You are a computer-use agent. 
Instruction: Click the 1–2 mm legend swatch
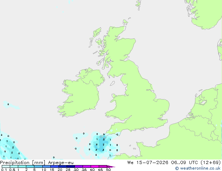pos(22,166)
